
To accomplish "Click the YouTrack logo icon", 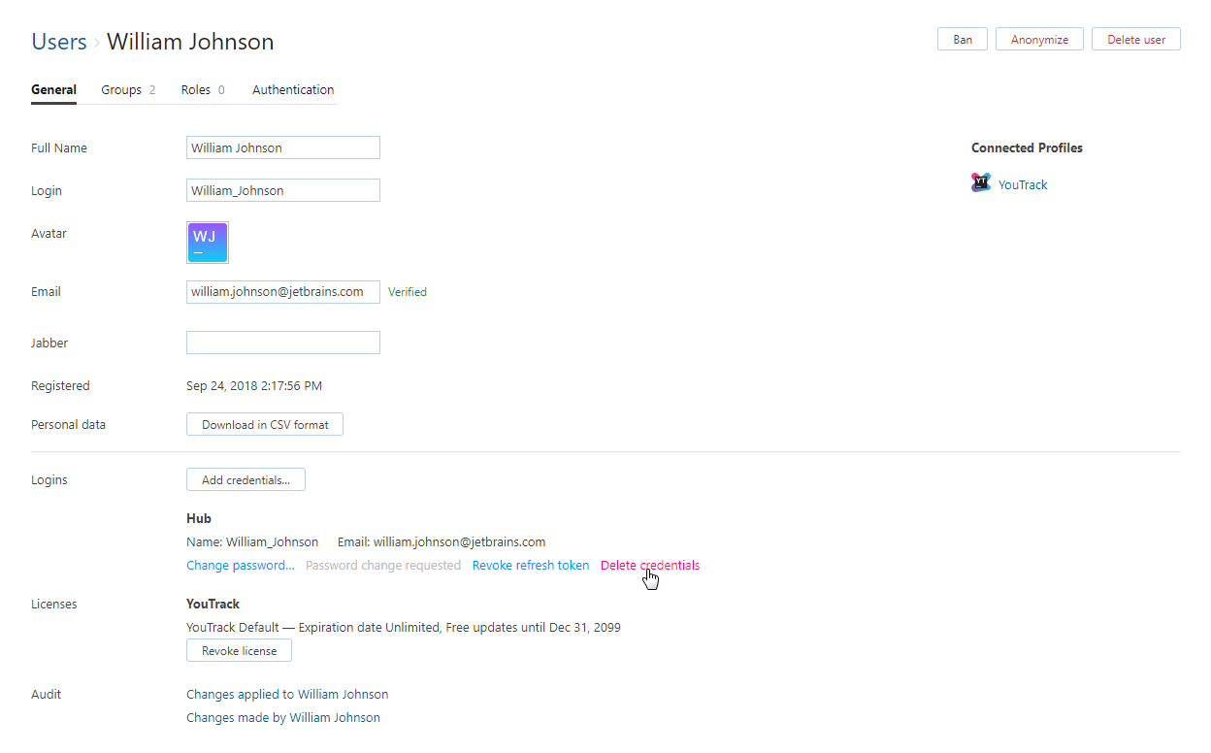I will pyautogui.click(x=981, y=183).
